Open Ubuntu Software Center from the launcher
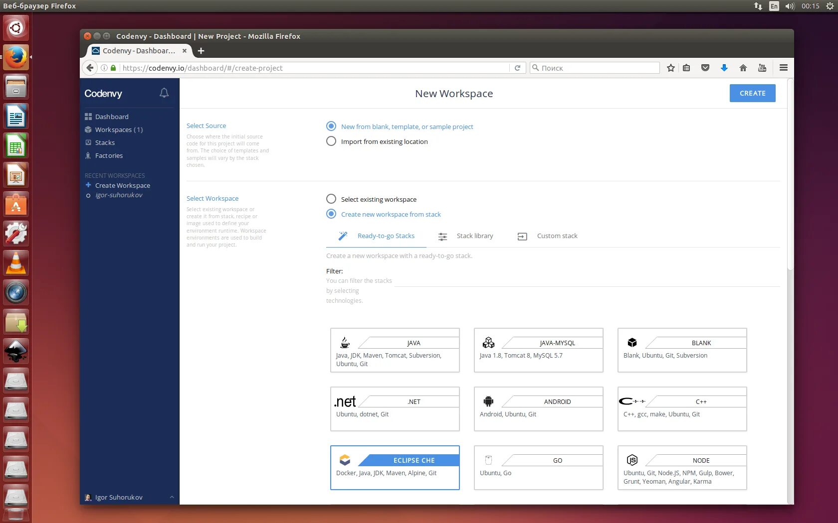The height and width of the screenshot is (523, 838). pos(16,204)
